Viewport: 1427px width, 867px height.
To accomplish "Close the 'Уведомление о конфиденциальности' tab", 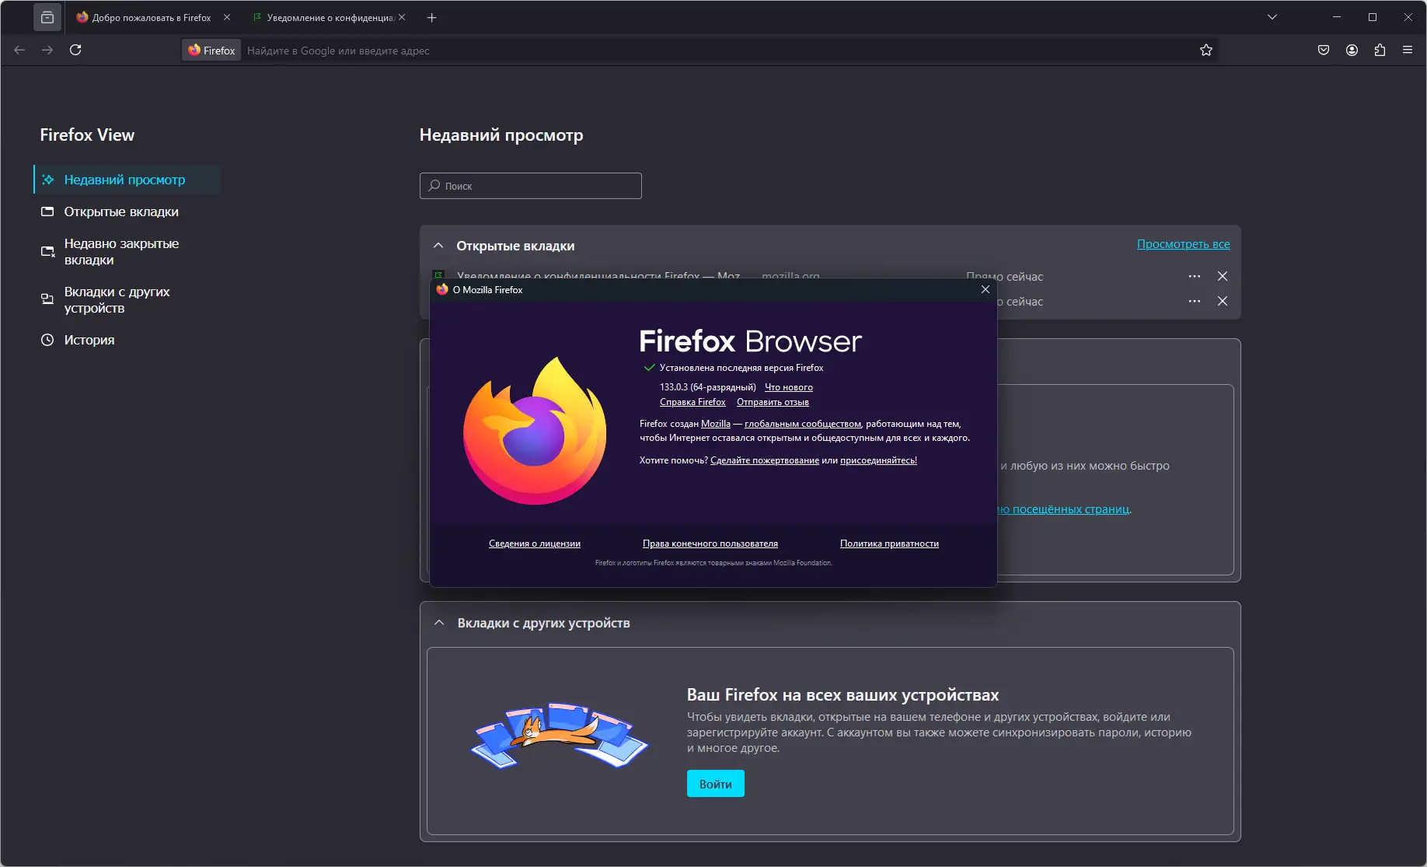I will (402, 17).
